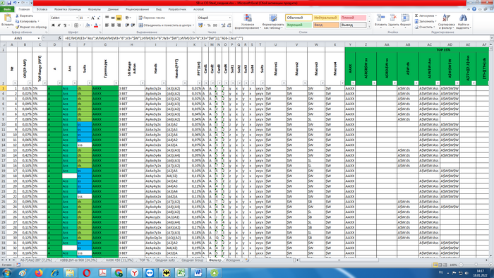Click the Paste (Вставить) clipboard icon
This screenshot has width=494, height=278.
7,18
